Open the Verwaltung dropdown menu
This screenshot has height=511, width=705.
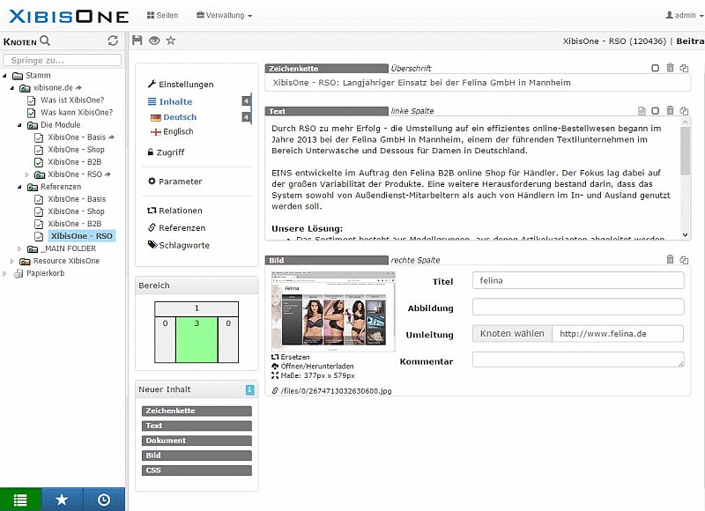225,15
